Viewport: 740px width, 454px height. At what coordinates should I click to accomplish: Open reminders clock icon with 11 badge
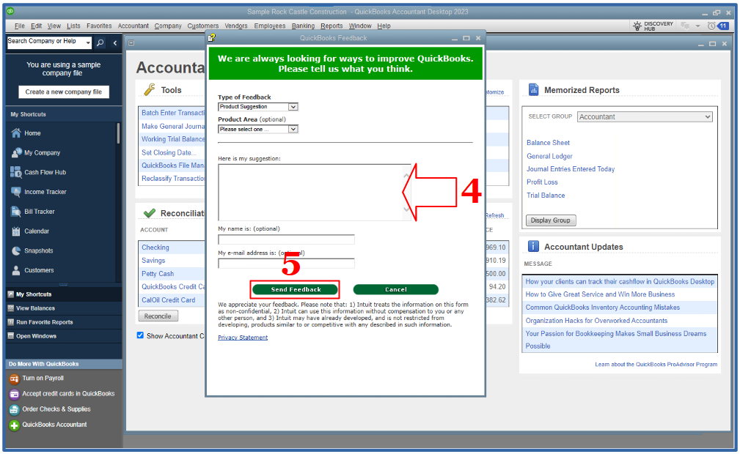pyautogui.click(x=718, y=26)
